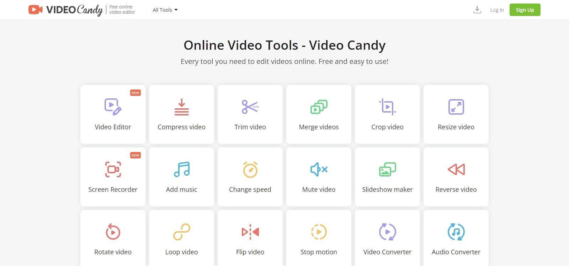Click the NEW badge on Video Editor

coord(135,93)
